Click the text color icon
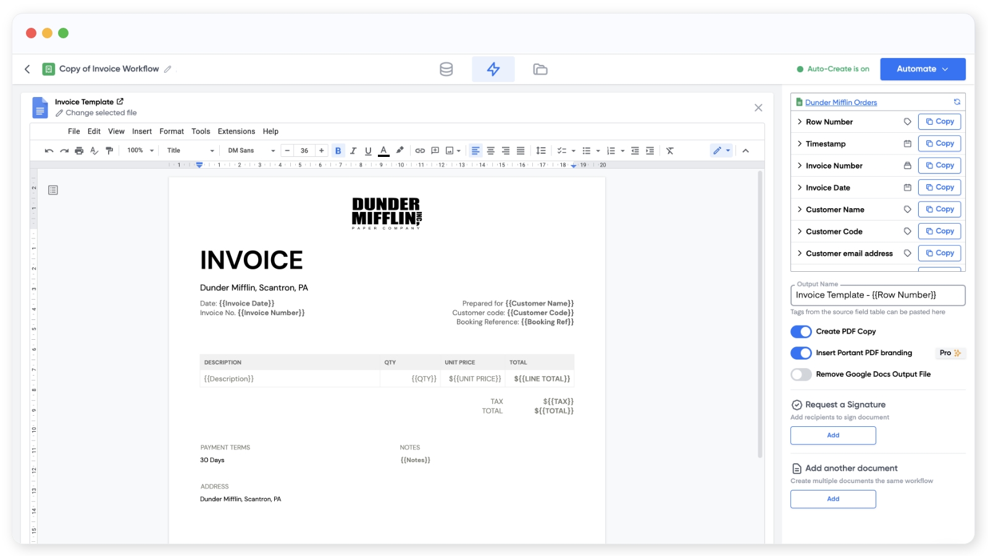This screenshot has height=556, width=988. pos(383,151)
